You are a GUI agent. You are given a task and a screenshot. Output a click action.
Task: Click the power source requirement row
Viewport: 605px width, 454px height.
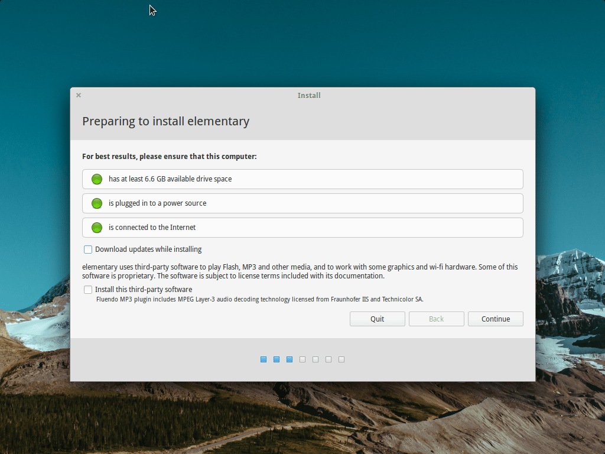(302, 203)
